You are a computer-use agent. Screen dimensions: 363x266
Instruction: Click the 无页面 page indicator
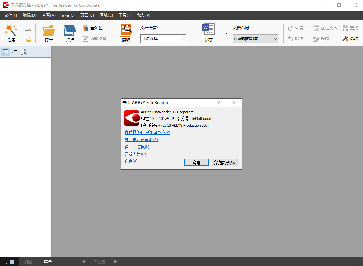(100, 262)
